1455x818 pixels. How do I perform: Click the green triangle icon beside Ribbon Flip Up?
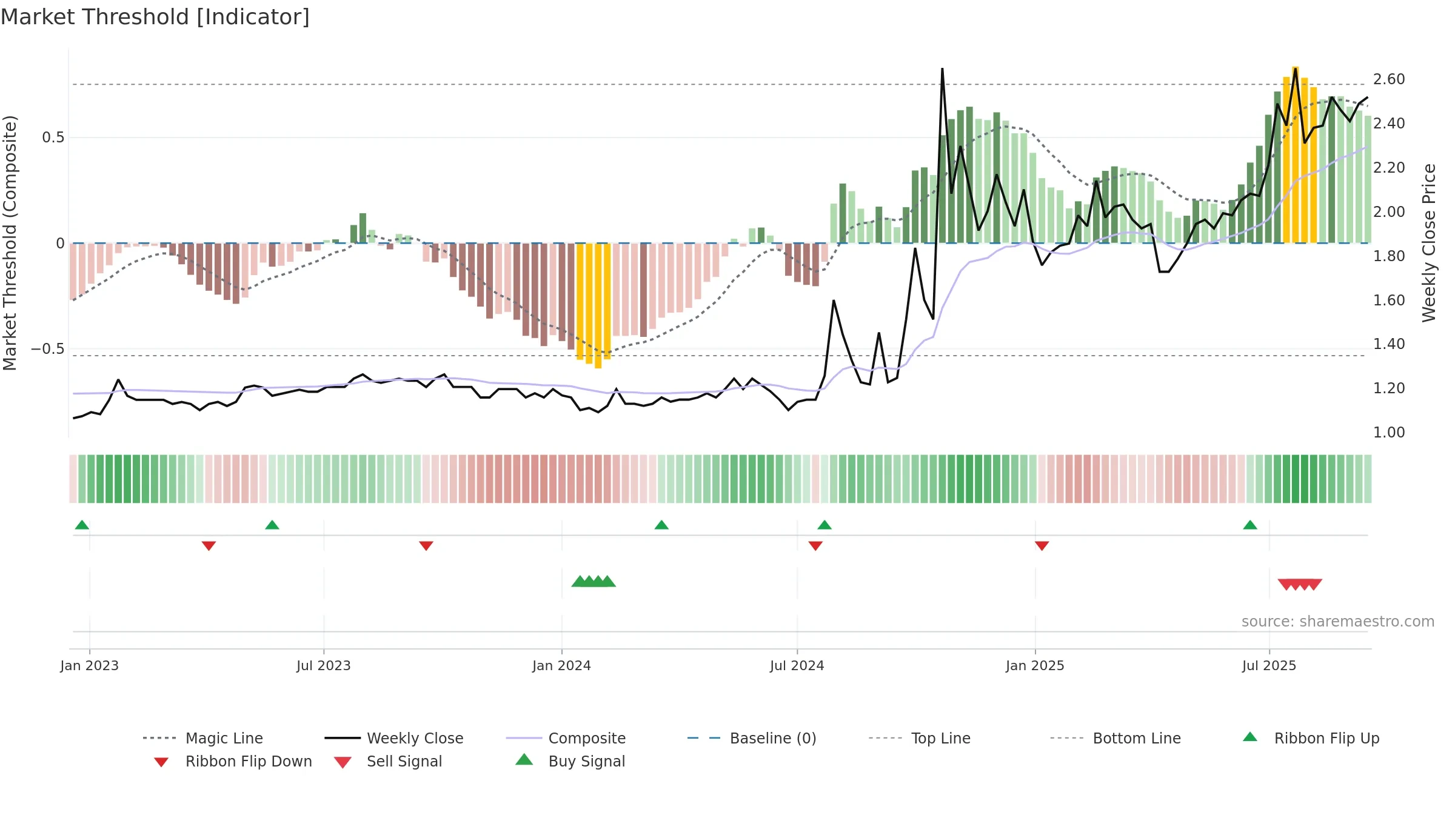[1250, 737]
